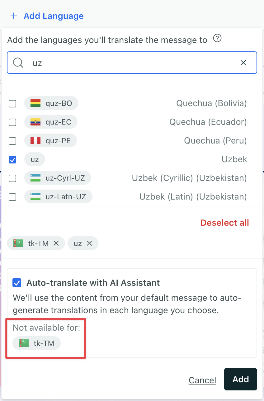Clear the search field with X icon
Screen dimensions: 264x401
click(x=243, y=63)
